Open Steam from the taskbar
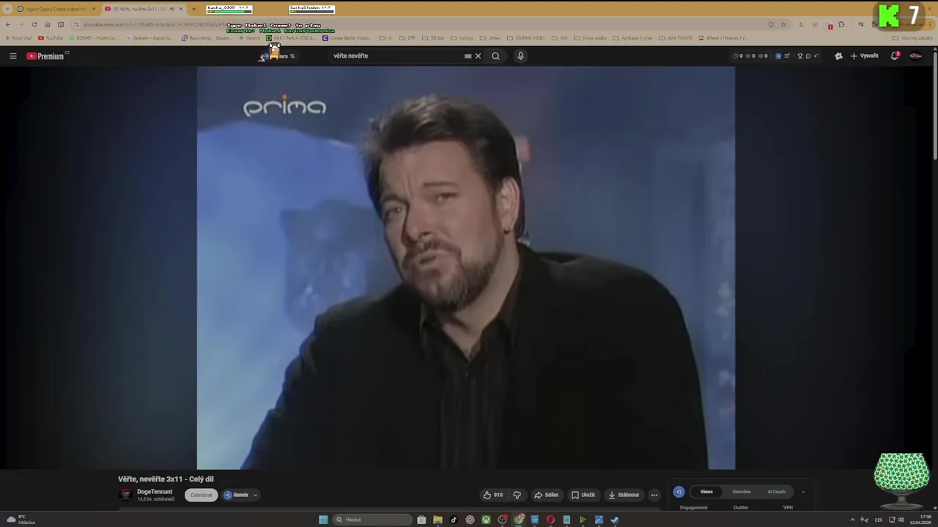 tap(615, 520)
